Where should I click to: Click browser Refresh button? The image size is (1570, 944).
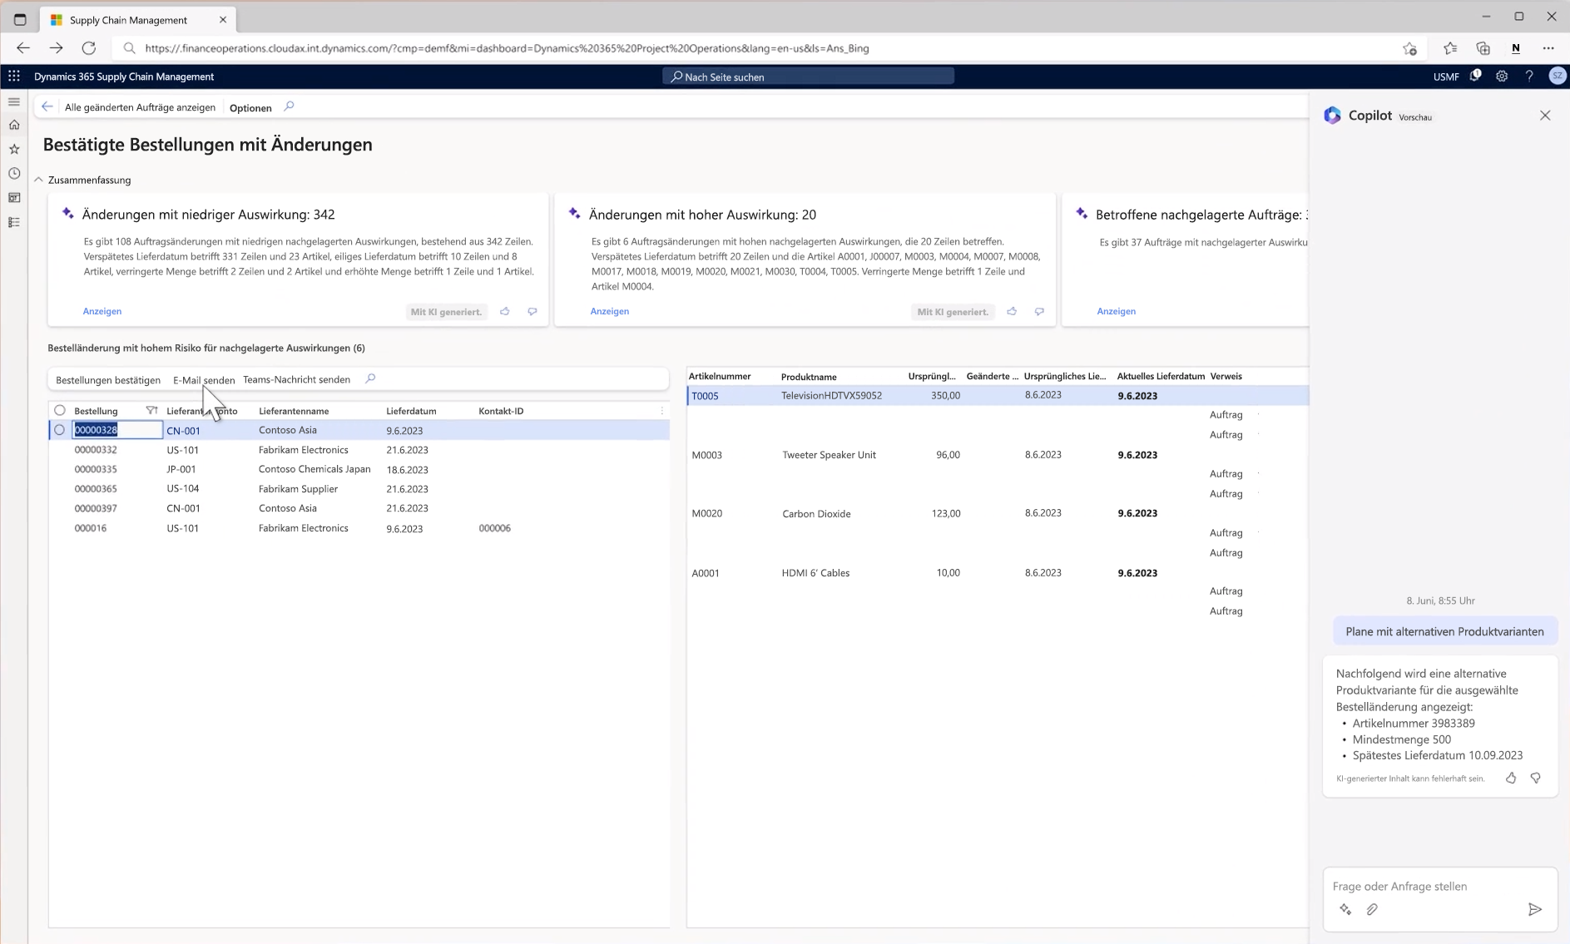pos(89,48)
